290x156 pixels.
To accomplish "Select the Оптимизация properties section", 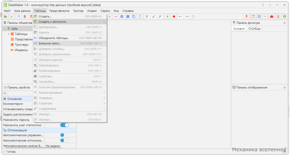I will point(39,130).
